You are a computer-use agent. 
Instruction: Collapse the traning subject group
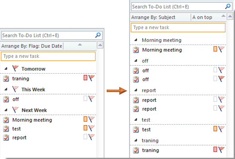point(136,140)
